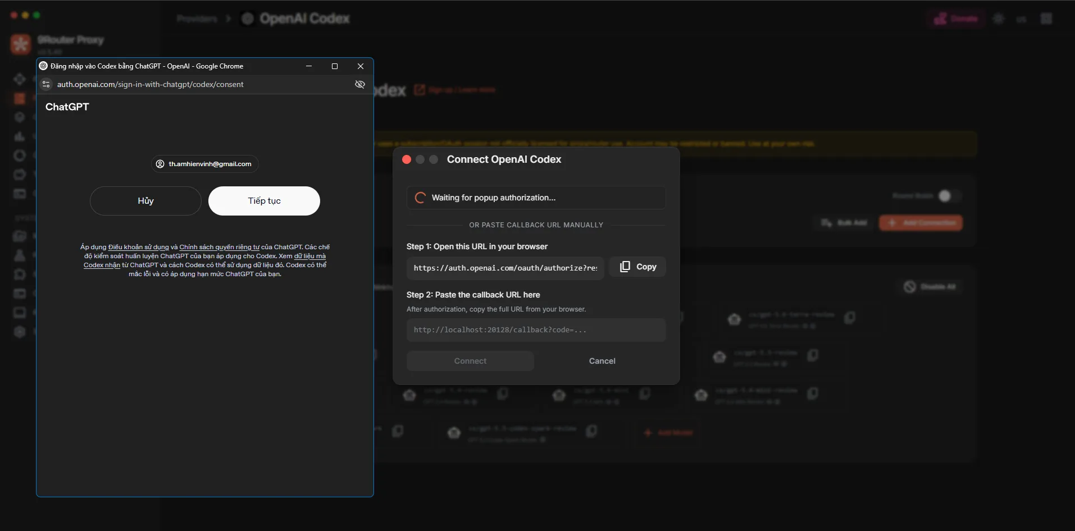Select the auth.openai.com authorize URL field
The height and width of the screenshot is (531, 1075).
[x=505, y=268]
